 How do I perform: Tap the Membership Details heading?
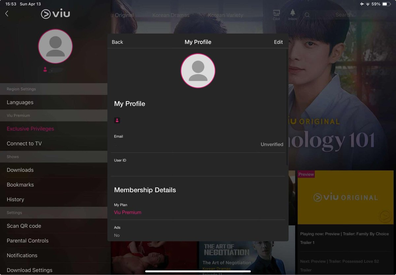pyautogui.click(x=145, y=190)
